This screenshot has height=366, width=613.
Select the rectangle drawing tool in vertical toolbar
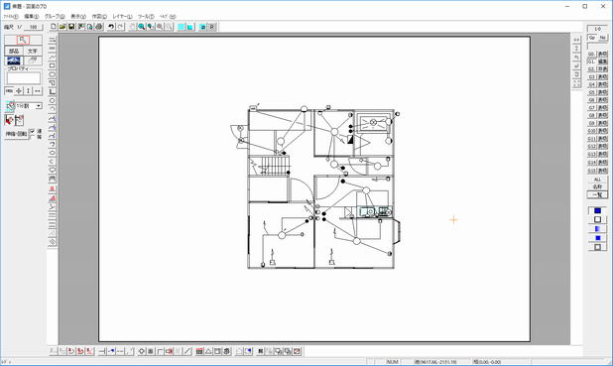(52, 65)
